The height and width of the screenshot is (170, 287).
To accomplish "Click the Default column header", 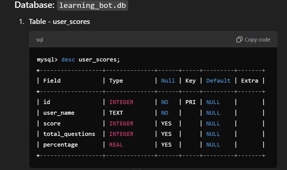I will point(218,81).
